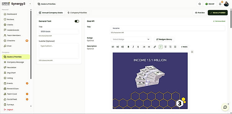This screenshot has height=114, width=232.
Task: Select Goals & Priorities sidebar item
Action: tap(16, 57)
